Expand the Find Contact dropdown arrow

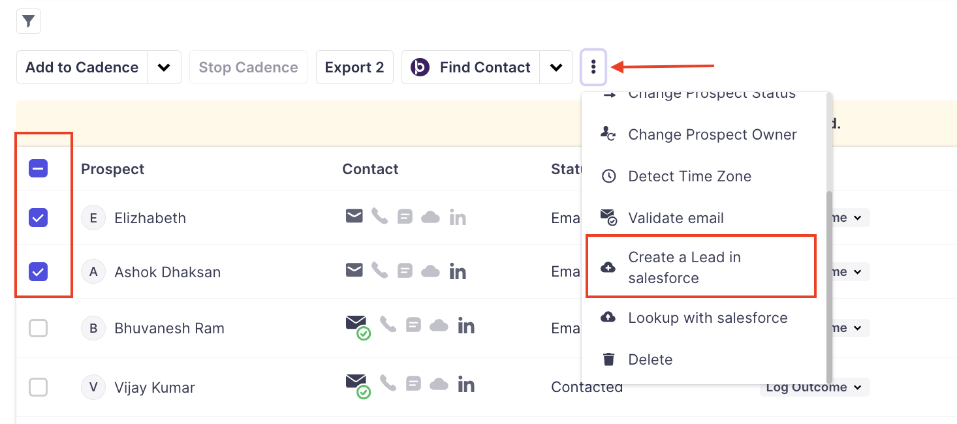(x=556, y=67)
